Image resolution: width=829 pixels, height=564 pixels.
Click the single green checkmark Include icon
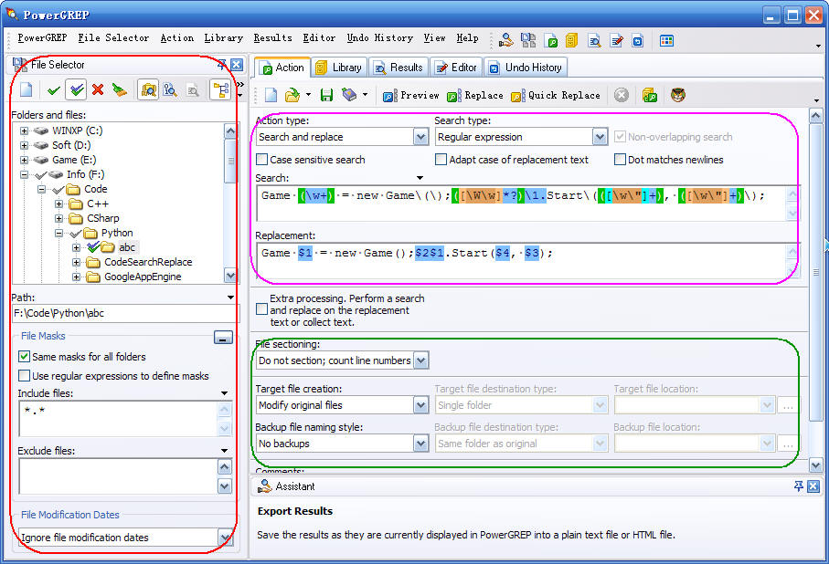click(x=53, y=89)
